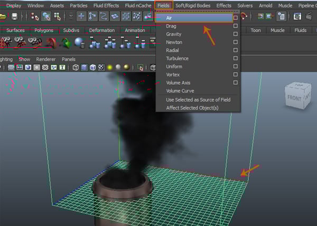
Task: Click the FRONT view cube
Action: tap(294, 97)
